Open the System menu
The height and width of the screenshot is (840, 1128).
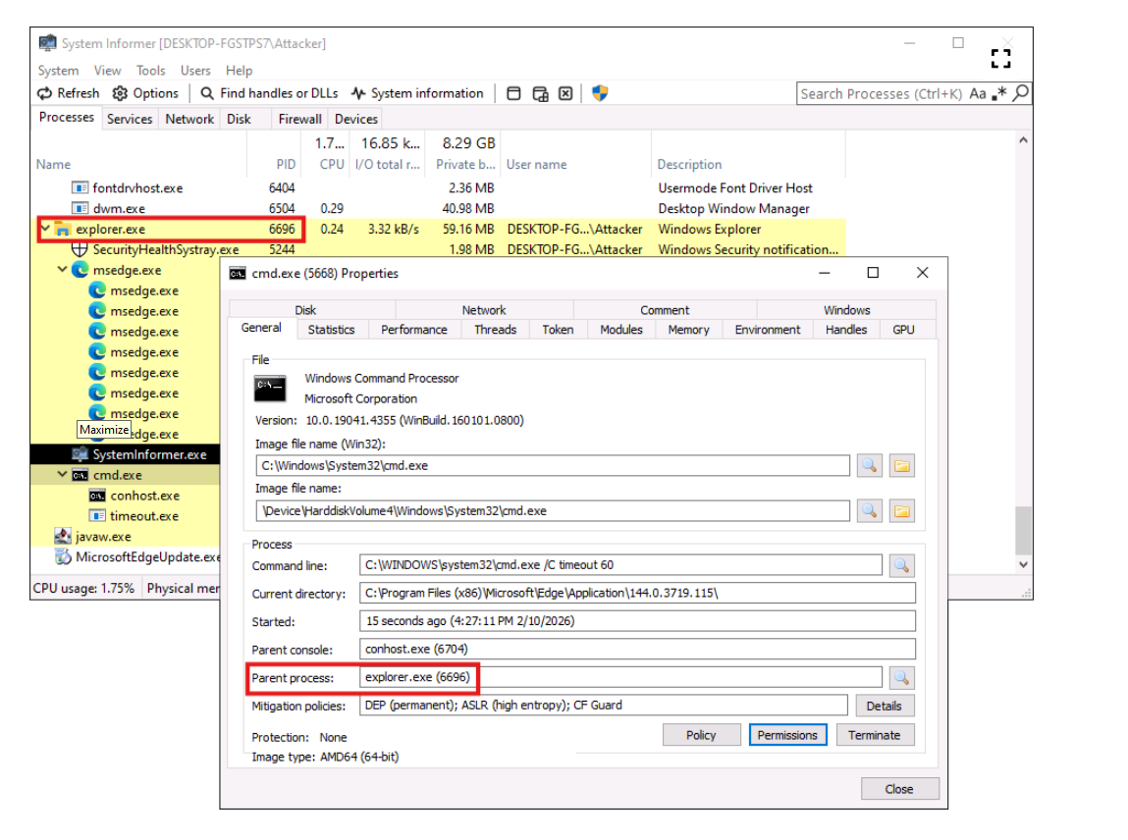58,71
